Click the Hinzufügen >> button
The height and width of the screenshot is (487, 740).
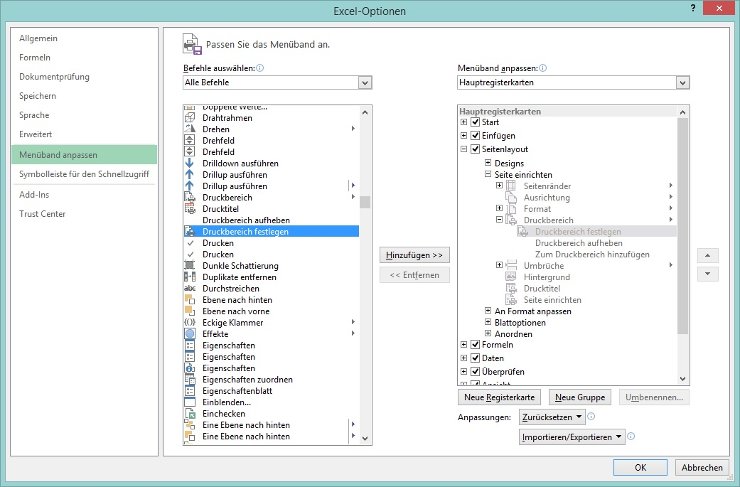pyautogui.click(x=414, y=255)
